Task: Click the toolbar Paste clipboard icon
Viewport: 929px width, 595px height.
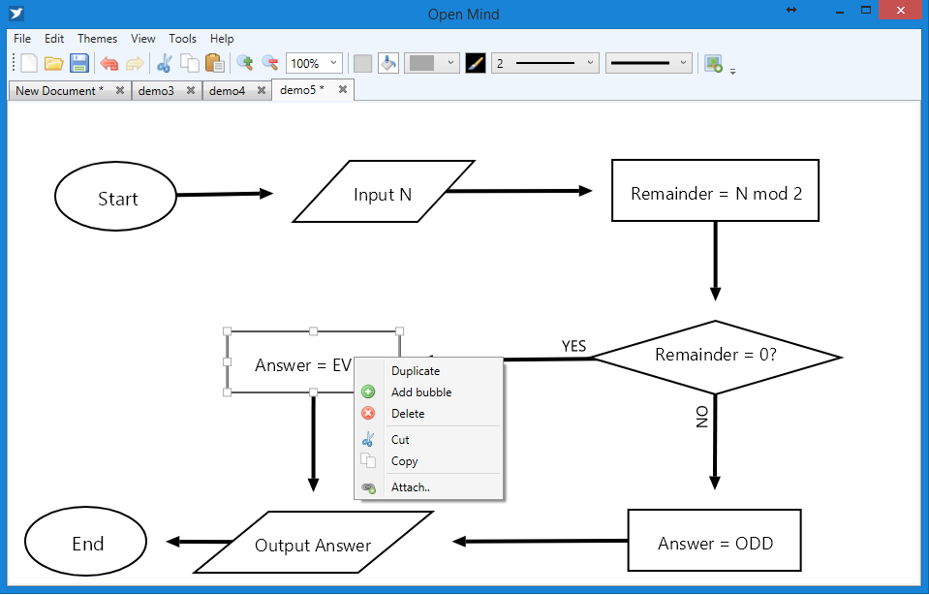Action: pyautogui.click(x=214, y=63)
